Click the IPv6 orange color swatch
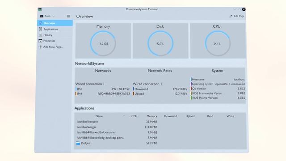Viewport: 286px width, 161px height. coord(76,93)
